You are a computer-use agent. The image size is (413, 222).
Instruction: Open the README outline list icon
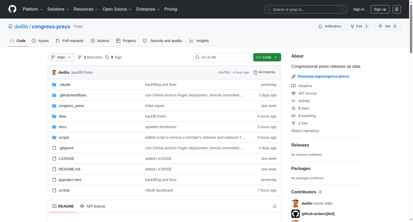tap(274, 206)
